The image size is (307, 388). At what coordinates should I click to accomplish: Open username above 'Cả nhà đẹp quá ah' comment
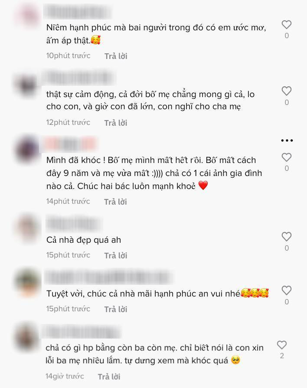(74, 224)
